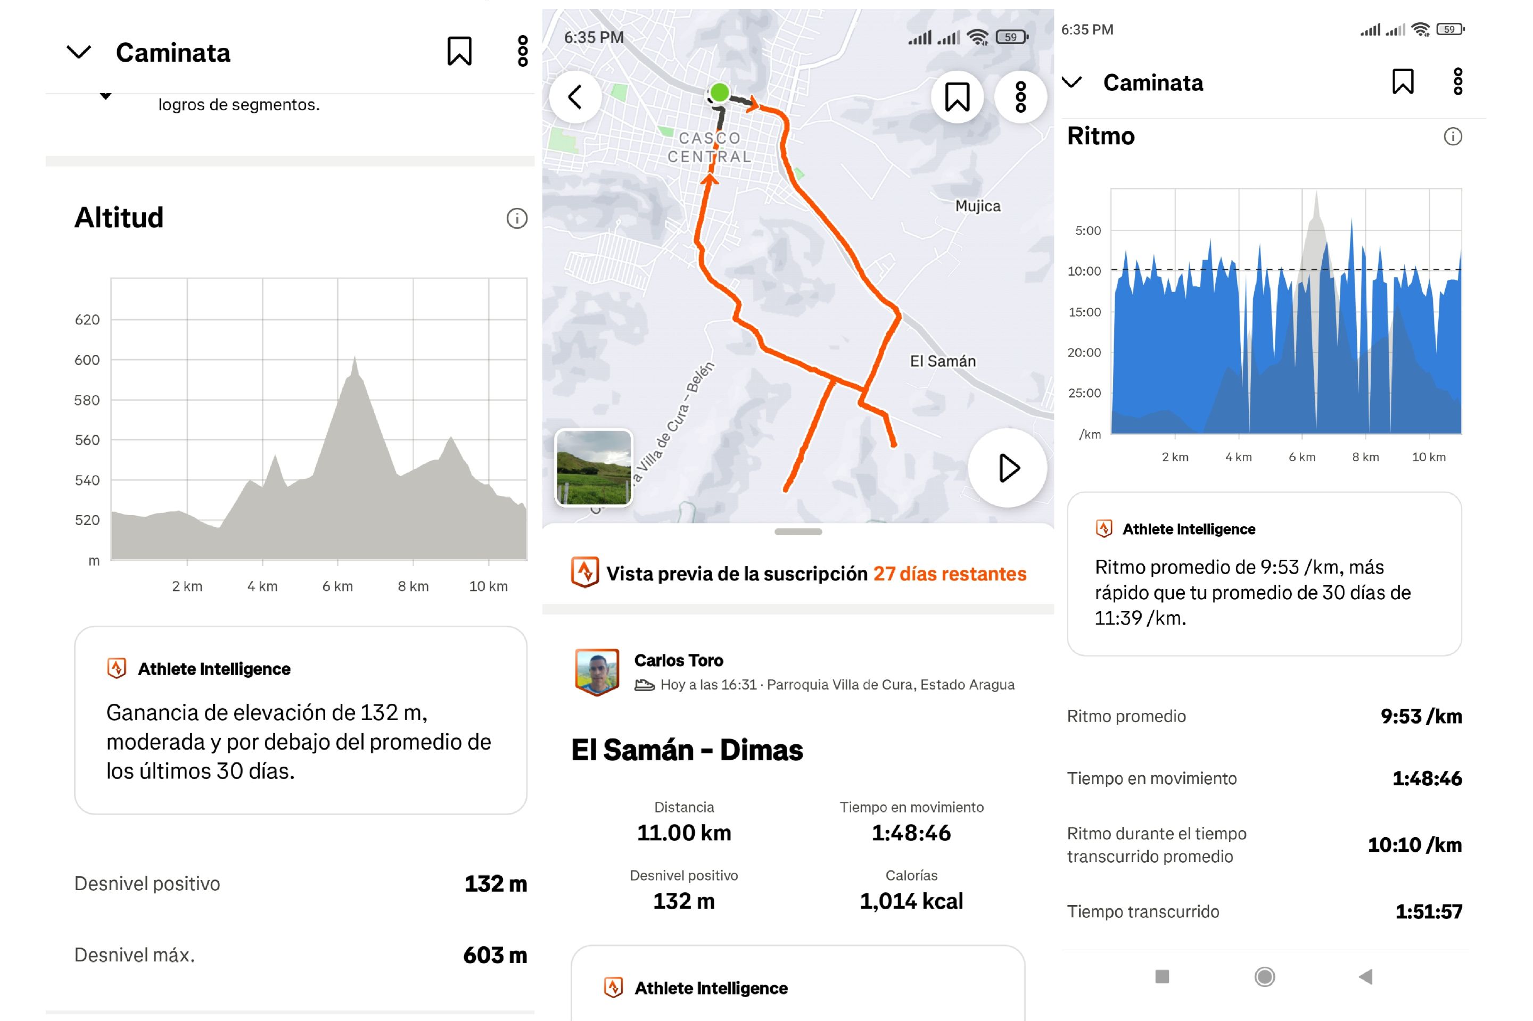Play the route flyover animation
Screen dimensions: 1533x1021
[x=1007, y=468]
